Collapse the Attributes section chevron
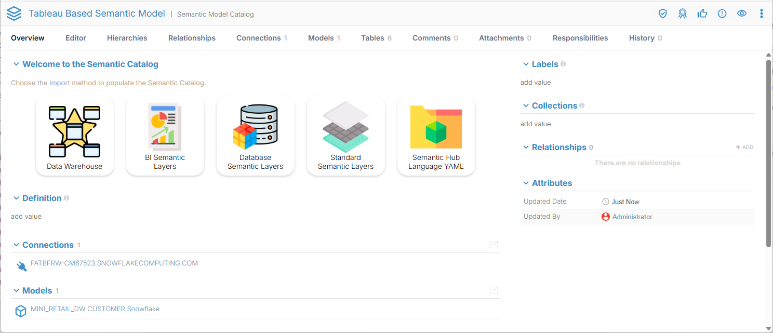The height and width of the screenshot is (333, 773). pos(525,183)
